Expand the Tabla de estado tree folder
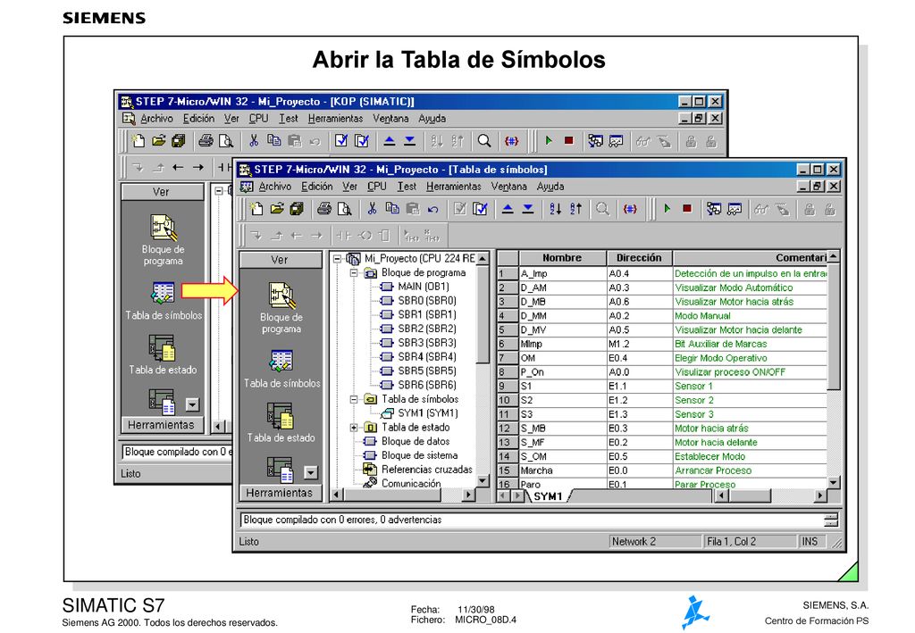The image size is (915, 633). (354, 428)
